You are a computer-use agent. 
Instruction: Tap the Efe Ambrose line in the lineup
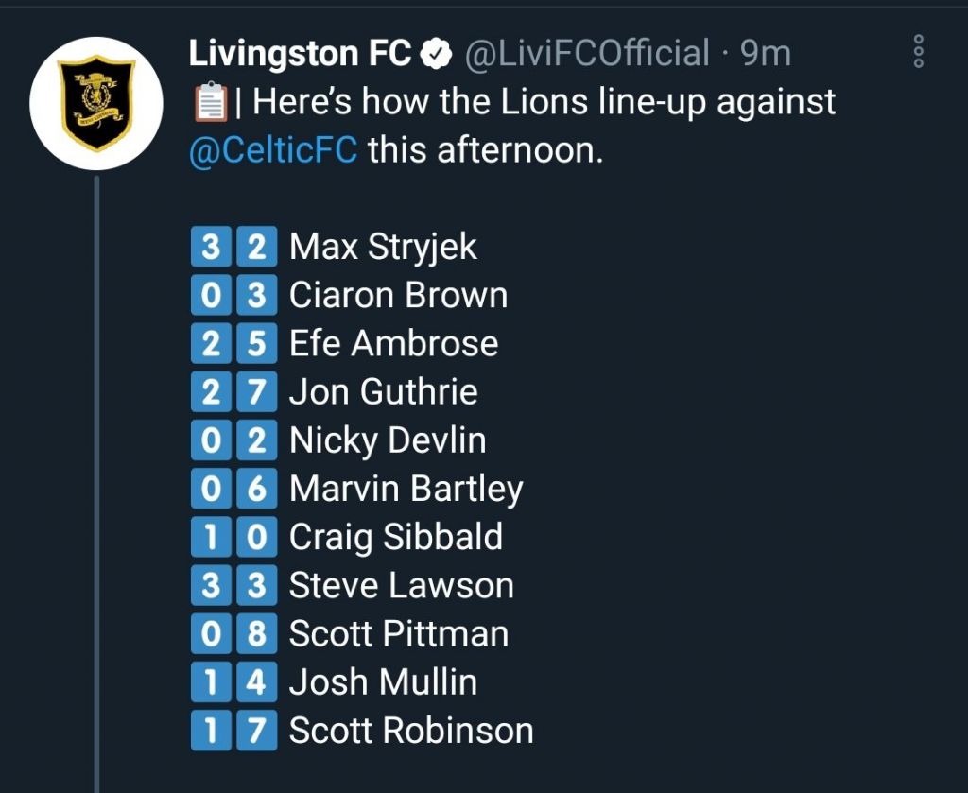[x=393, y=344]
